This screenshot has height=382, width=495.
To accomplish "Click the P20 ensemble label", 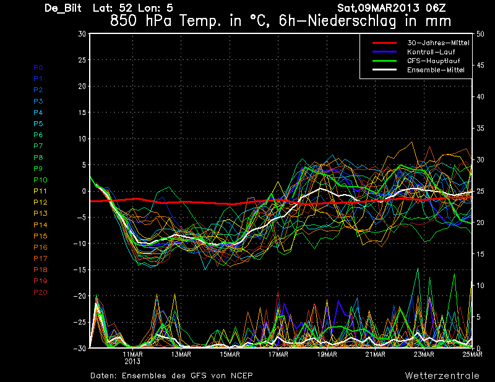I will click(40, 292).
